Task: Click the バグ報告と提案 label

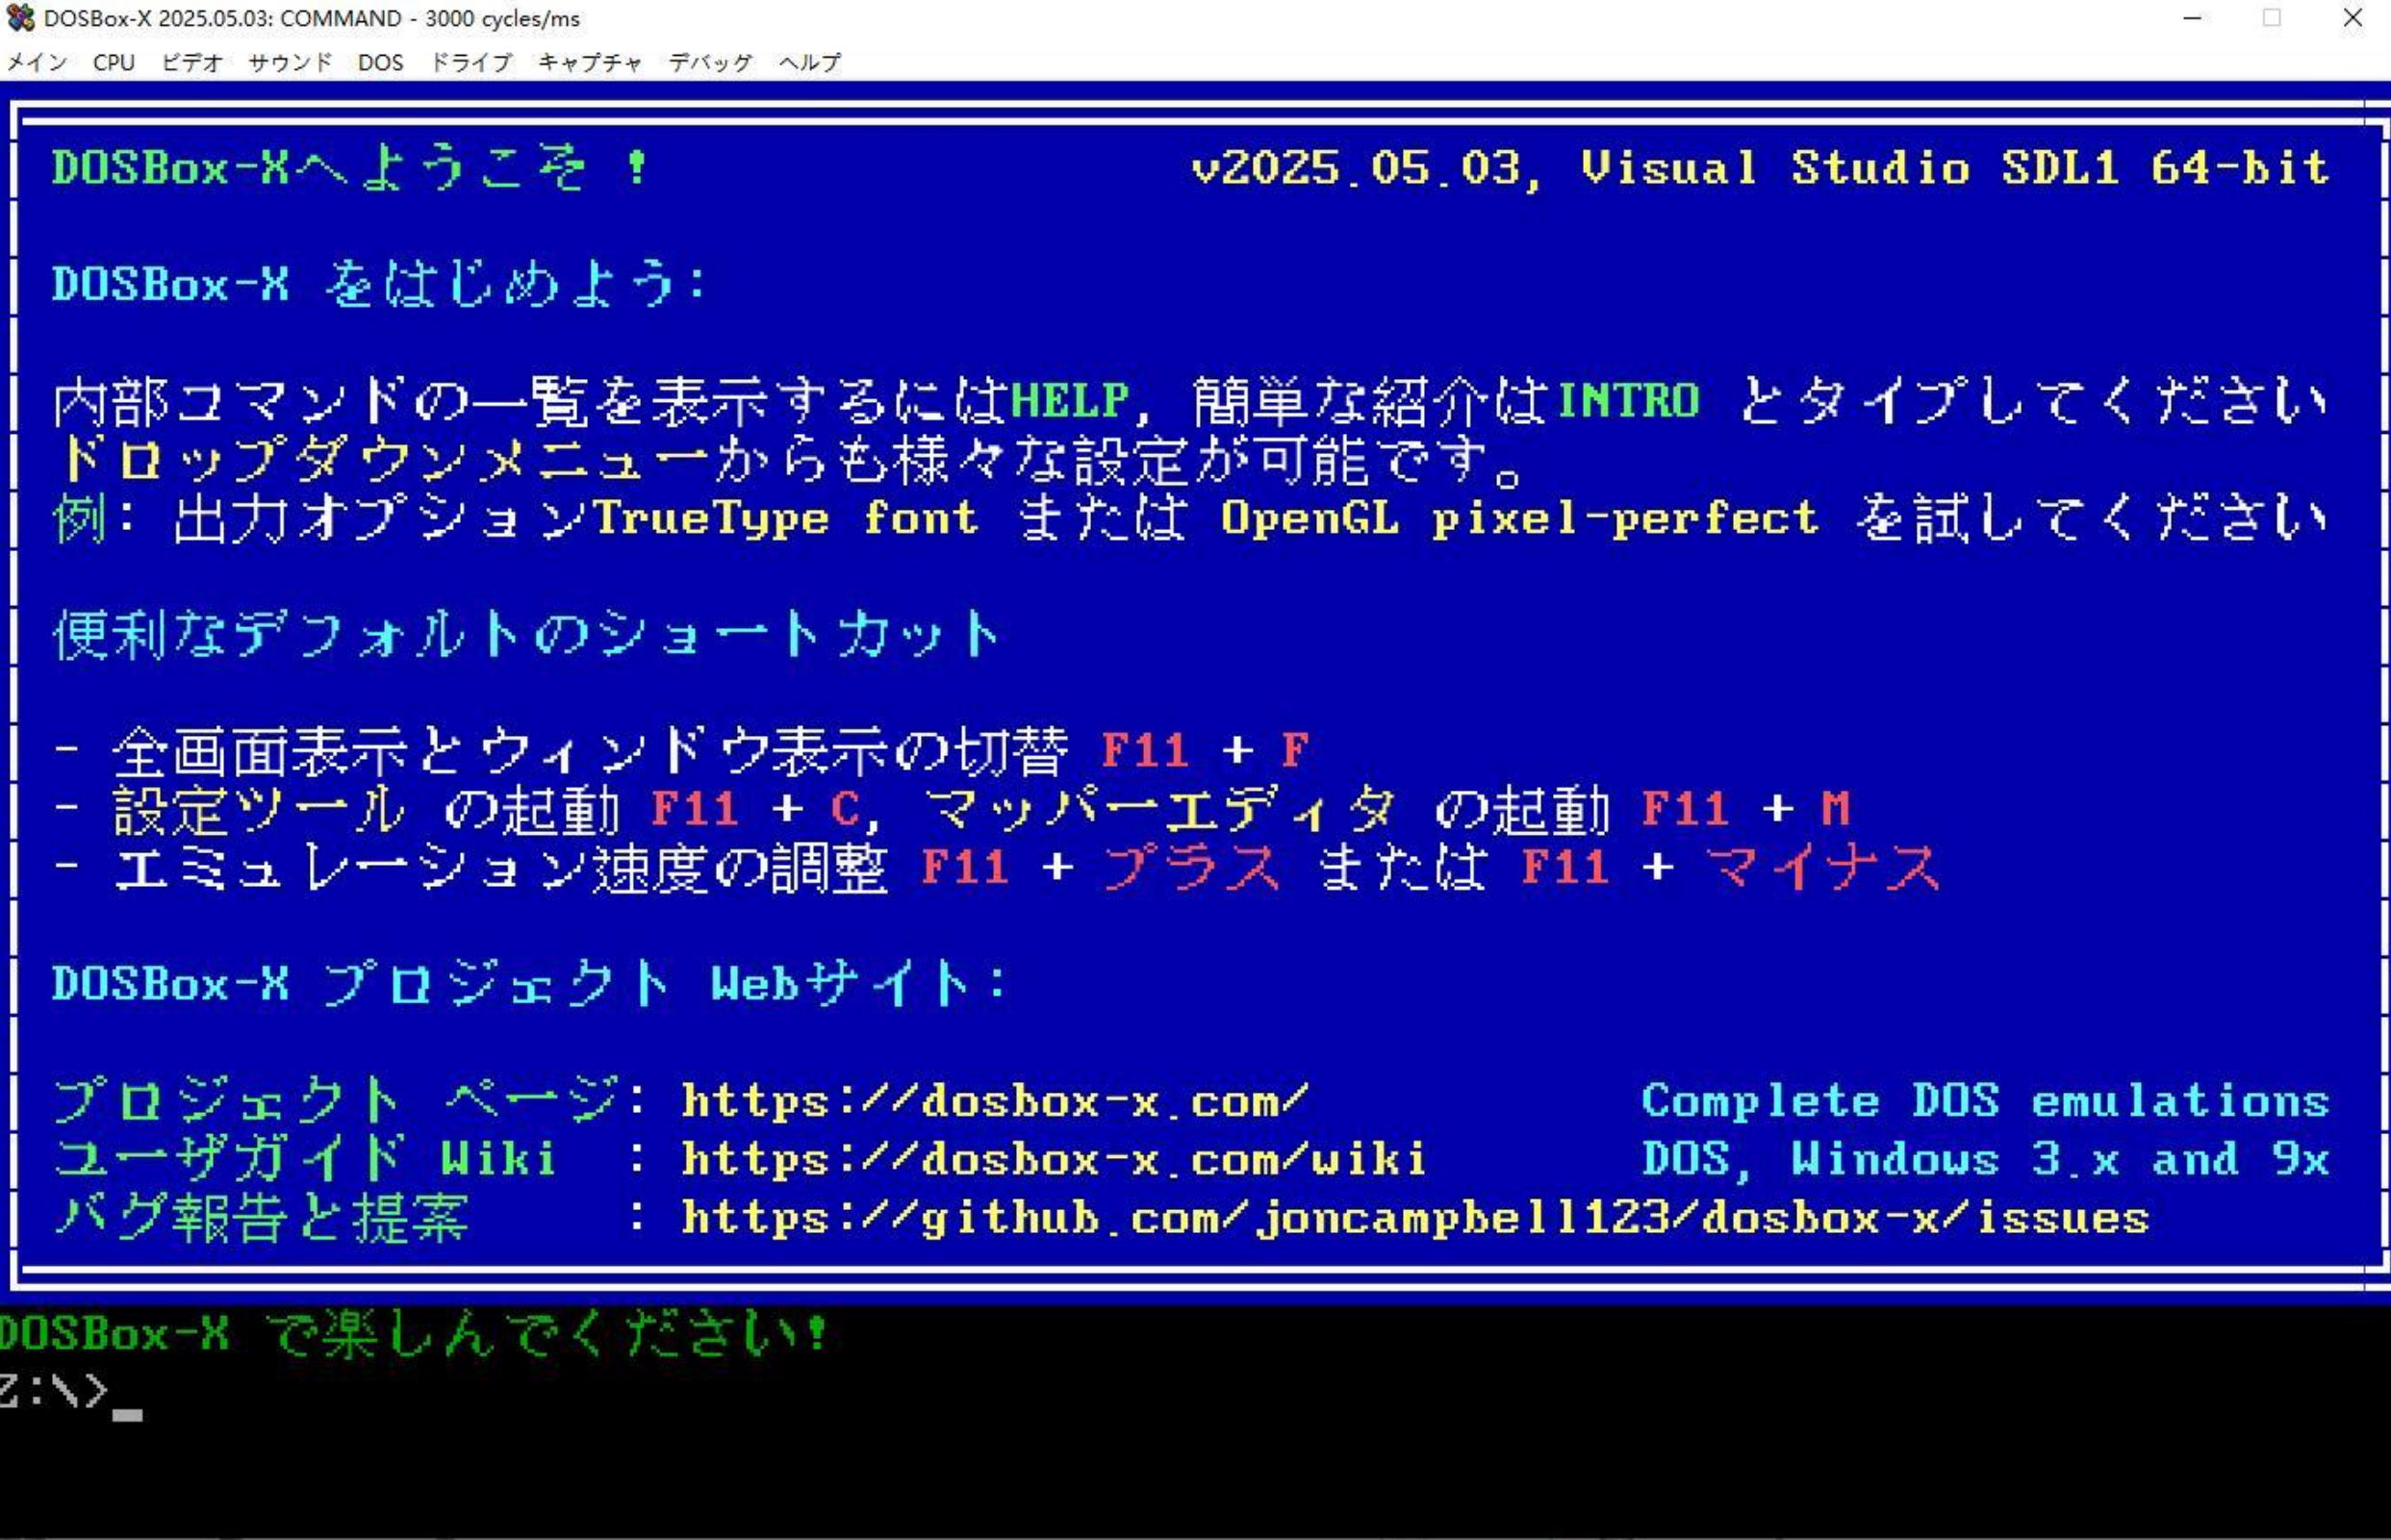Action: point(261,1218)
